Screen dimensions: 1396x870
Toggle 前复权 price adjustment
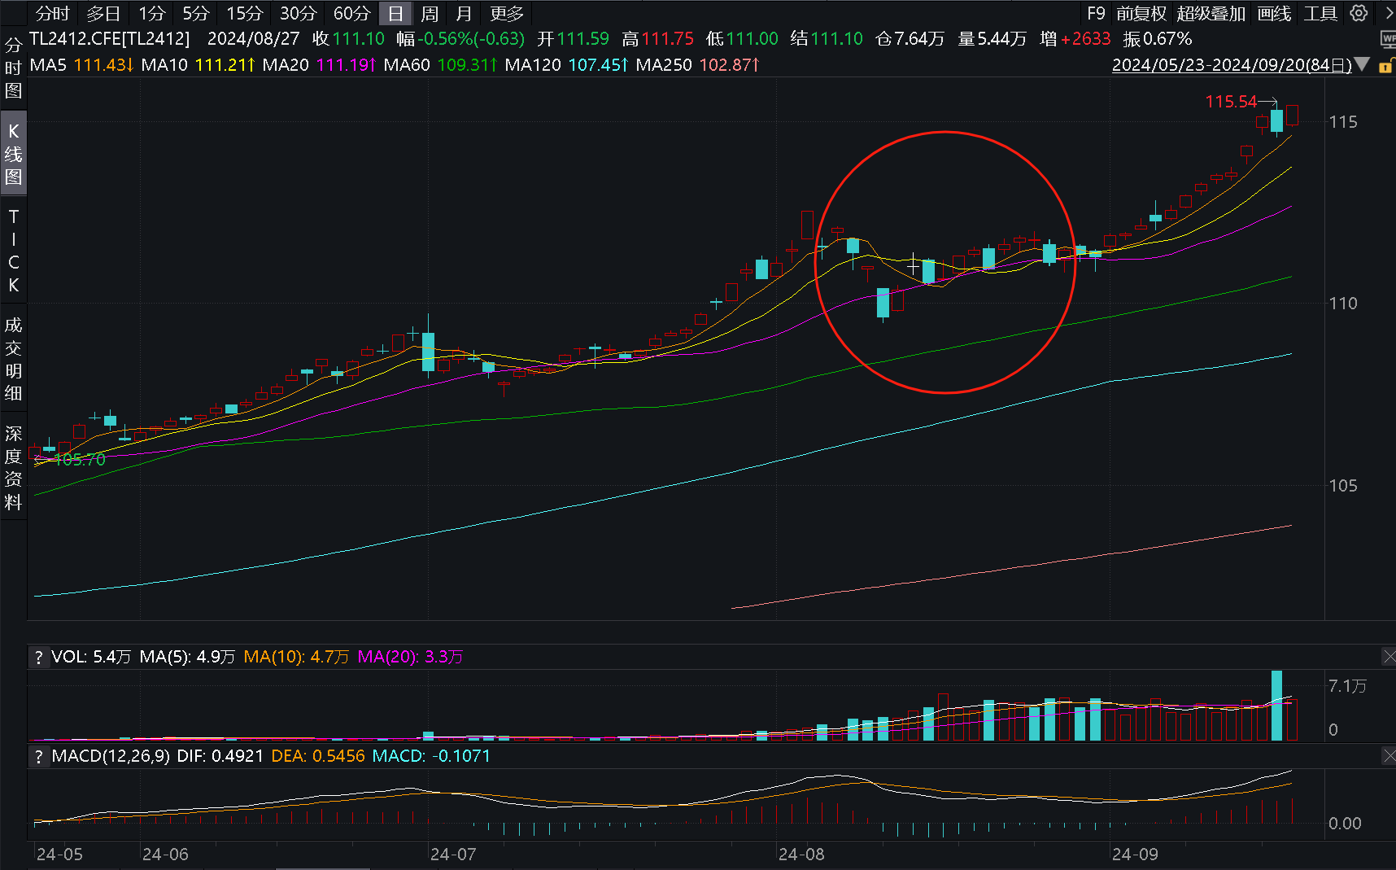click(1141, 14)
